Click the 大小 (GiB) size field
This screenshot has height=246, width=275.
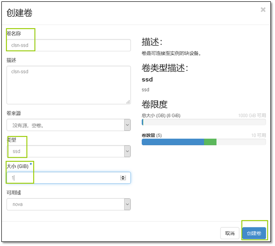[69, 178]
